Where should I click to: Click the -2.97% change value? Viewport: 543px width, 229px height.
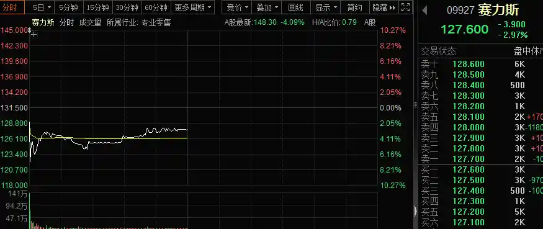(x=513, y=35)
